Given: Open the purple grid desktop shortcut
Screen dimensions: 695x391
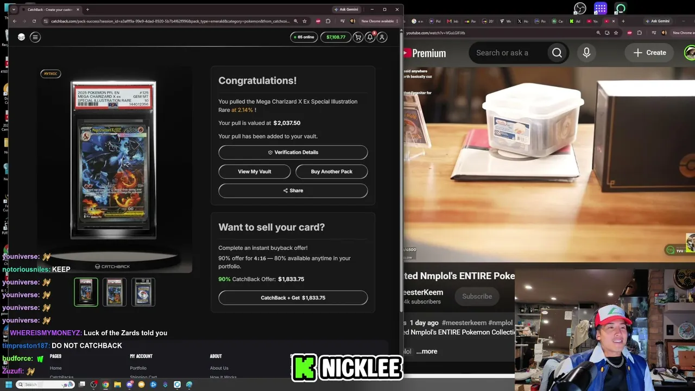Looking at the screenshot, I should click(601, 8).
